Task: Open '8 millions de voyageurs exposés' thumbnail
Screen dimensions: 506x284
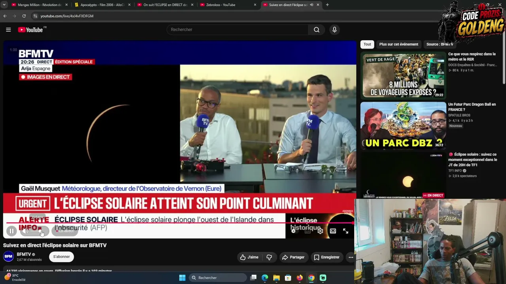Action: tap(403, 75)
